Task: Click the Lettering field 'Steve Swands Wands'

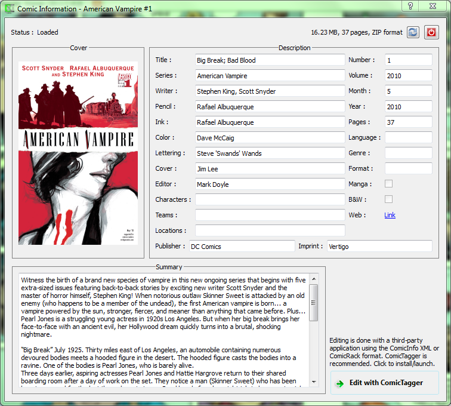Action: coord(270,153)
